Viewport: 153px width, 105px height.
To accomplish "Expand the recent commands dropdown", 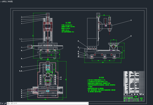I will tap(8, 104).
